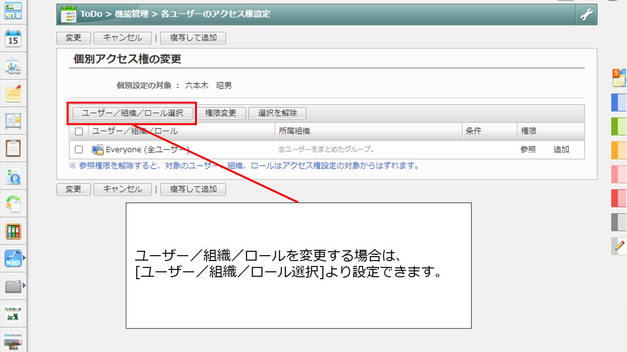The height and width of the screenshot is (352, 627).
Task: Open the calendar icon in the sidebar
Action: point(13,38)
